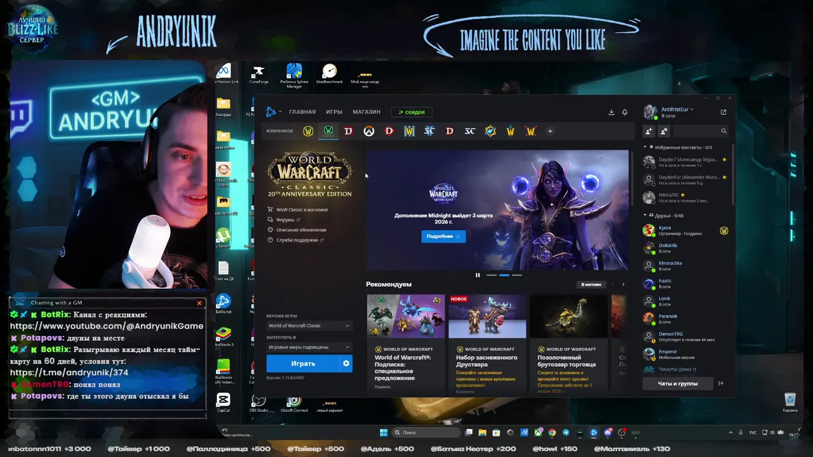Viewport: 813px width, 457px height.
Task: Open CurseForge desktop icon
Action: tap(258, 74)
